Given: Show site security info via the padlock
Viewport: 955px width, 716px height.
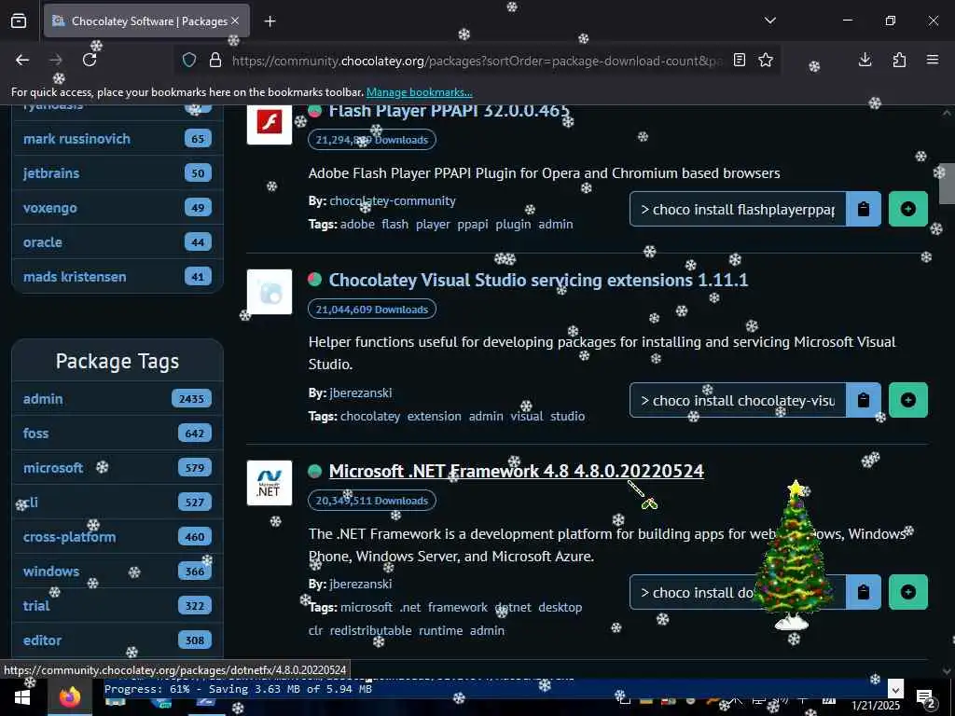Looking at the screenshot, I should tap(215, 61).
